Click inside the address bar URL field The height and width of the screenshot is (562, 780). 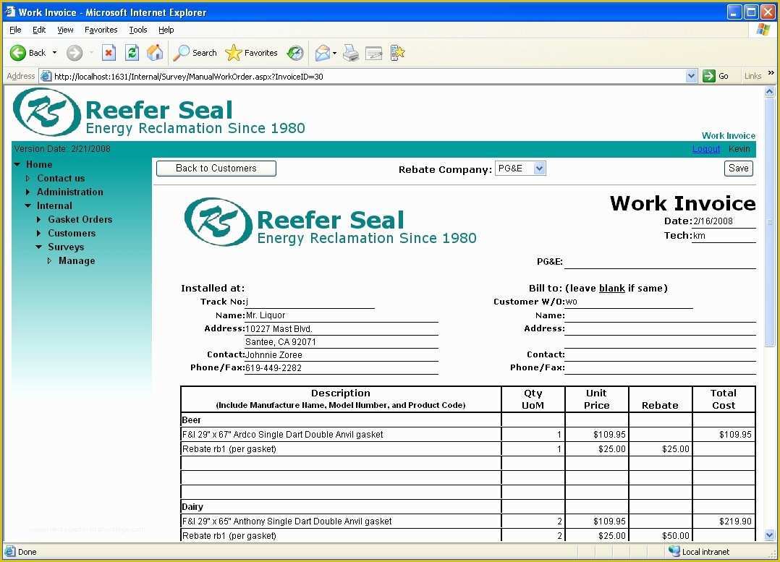[289, 75]
